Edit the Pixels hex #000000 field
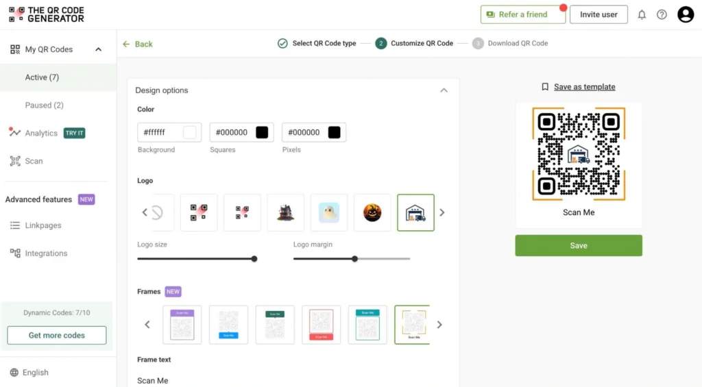This screenshot has height=387, width=702. click(x=314, y=132)
